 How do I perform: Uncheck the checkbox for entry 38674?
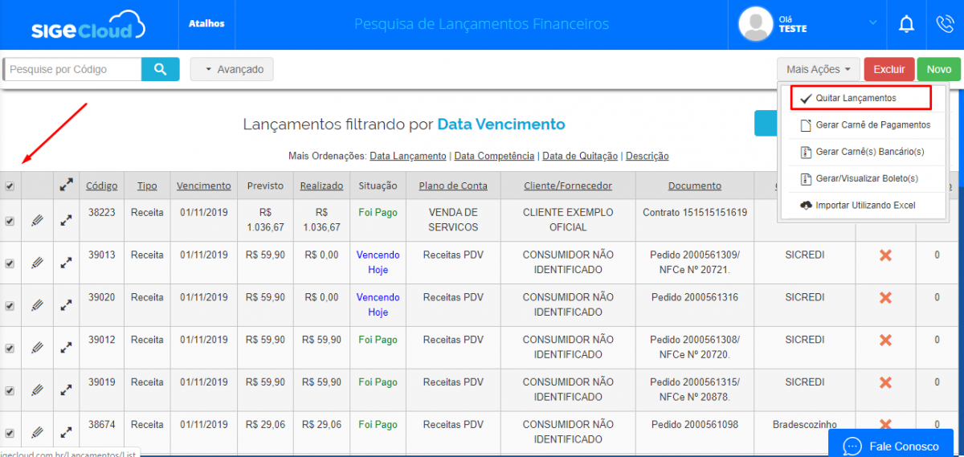[x=10, y=433]
